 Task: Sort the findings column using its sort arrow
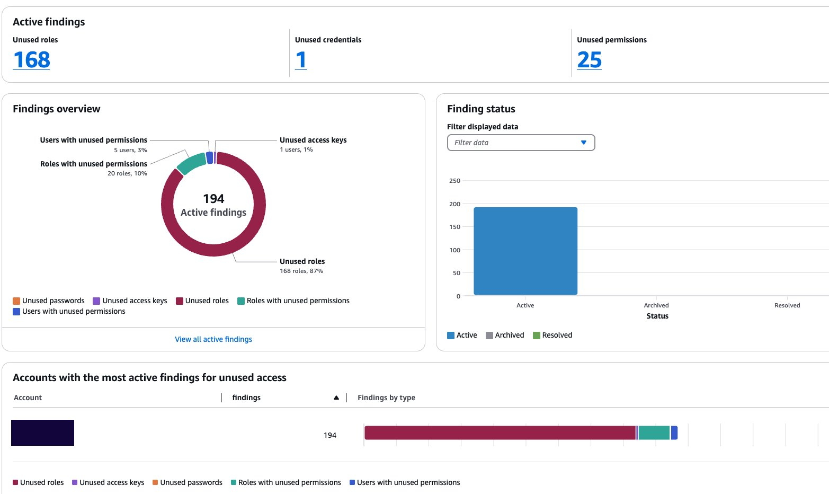pos(336,397)
